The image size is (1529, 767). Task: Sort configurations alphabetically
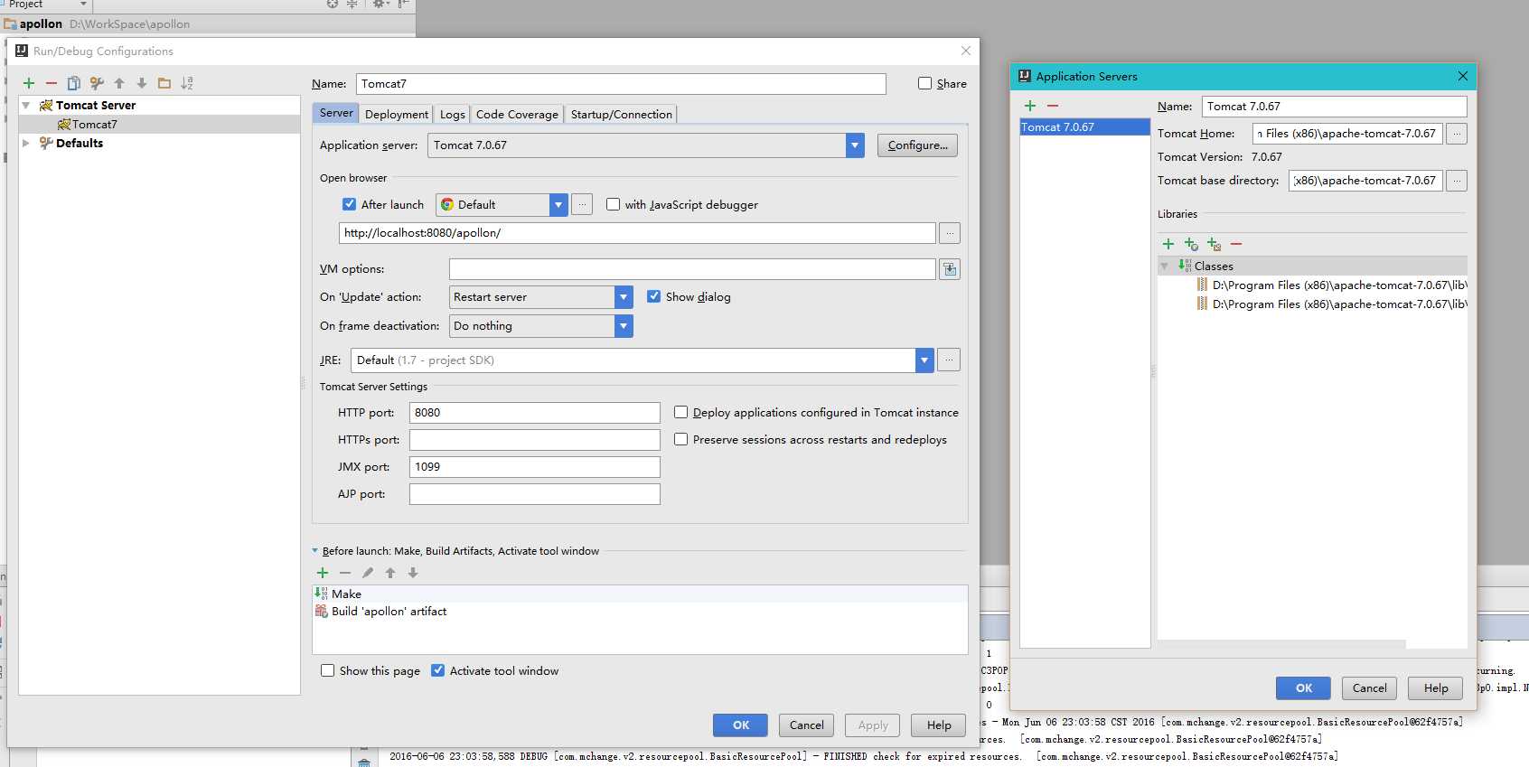[187, 83]
